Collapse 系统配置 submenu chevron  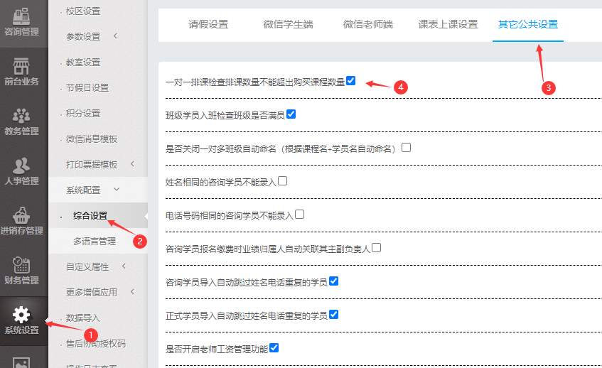tap(117, 189)
